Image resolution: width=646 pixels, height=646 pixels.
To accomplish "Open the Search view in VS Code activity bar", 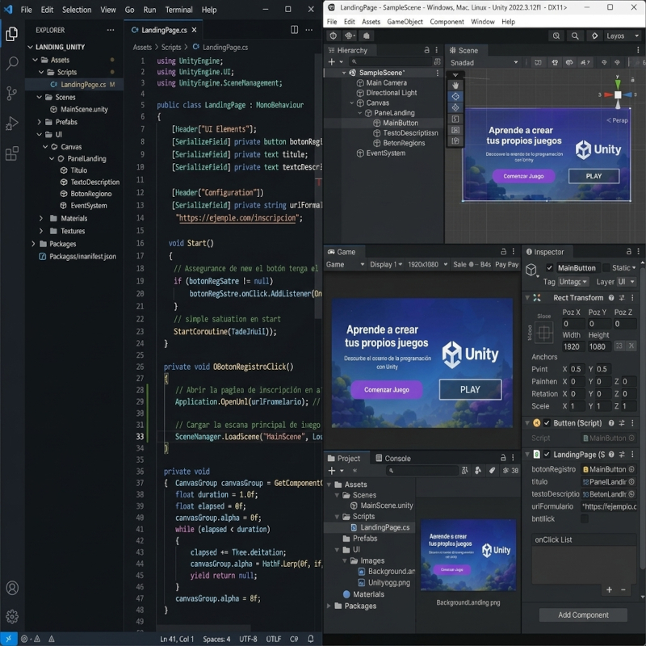I will tap(12, 63).
